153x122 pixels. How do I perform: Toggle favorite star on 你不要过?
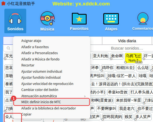point(137,111)
